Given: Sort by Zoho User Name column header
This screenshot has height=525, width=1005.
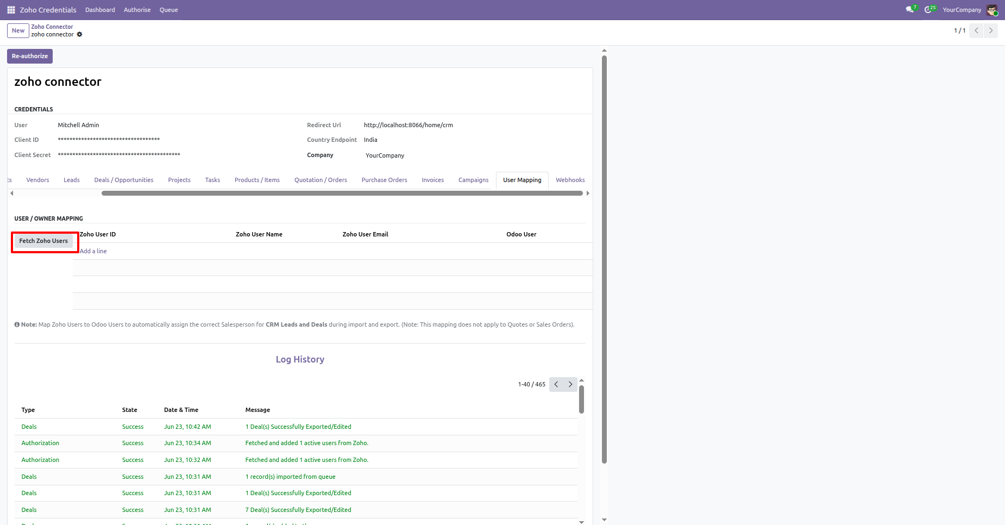Looking at the screenshot, I should pos(259,234).
